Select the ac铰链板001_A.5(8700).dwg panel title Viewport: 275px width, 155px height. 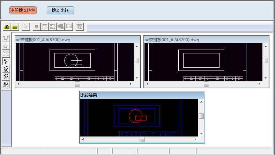(x=172, y=40)
